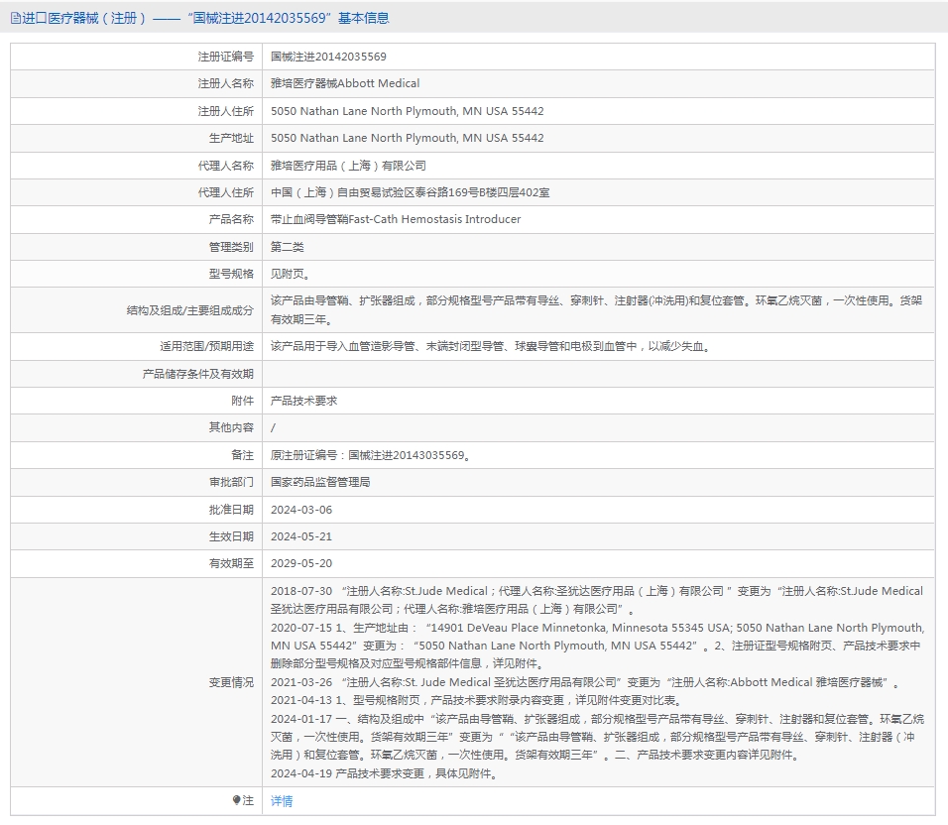Image resolution: width=948 pixels, height=825 pixels.
Task: Click the 代理人名称 label
Action: click(x=225, y=166)
